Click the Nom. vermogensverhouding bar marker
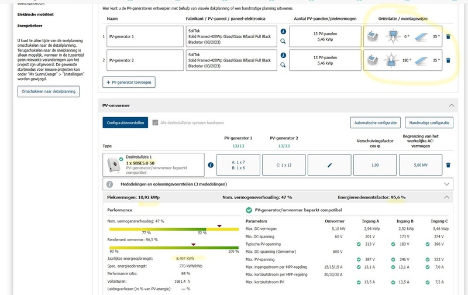 point(219,226)
